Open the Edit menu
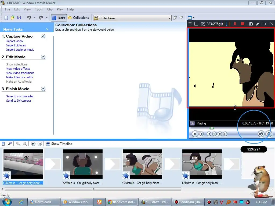 (17, 9)
